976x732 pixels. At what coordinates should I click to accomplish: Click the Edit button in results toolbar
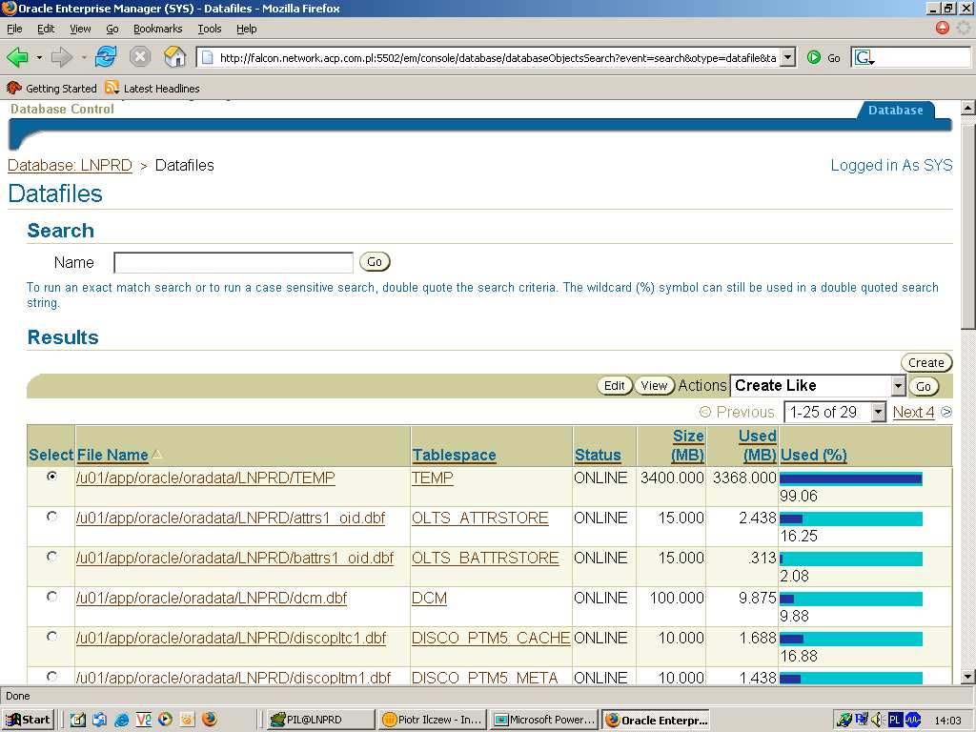click(615, 386)
